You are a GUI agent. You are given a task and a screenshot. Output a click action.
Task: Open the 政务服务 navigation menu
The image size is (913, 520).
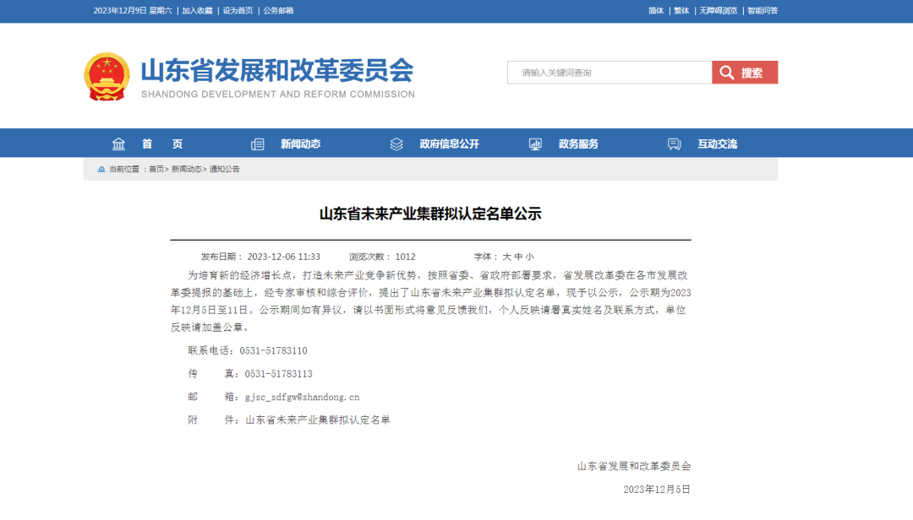578,144
